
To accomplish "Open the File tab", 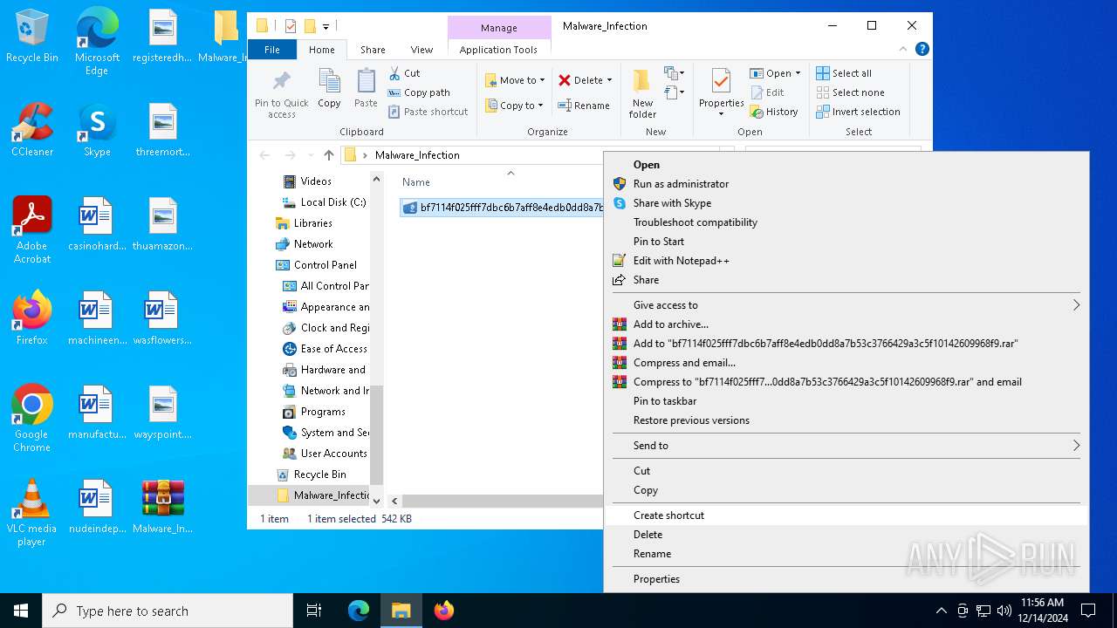I will pyautogui.click(x=272, y=50).
